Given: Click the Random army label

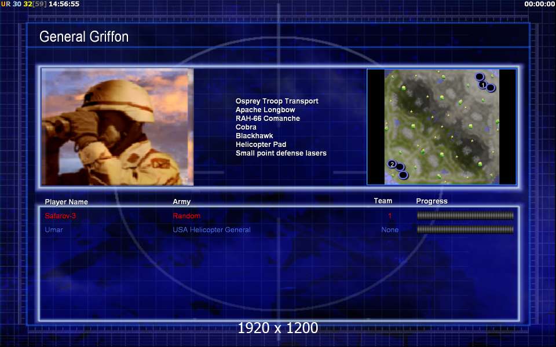Looking at the screenshot, I should tap(186, 216).
